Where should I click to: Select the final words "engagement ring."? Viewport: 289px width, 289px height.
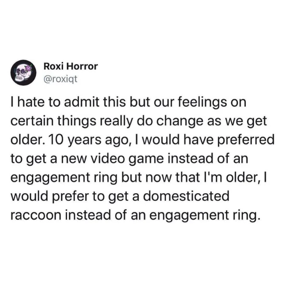205,215
